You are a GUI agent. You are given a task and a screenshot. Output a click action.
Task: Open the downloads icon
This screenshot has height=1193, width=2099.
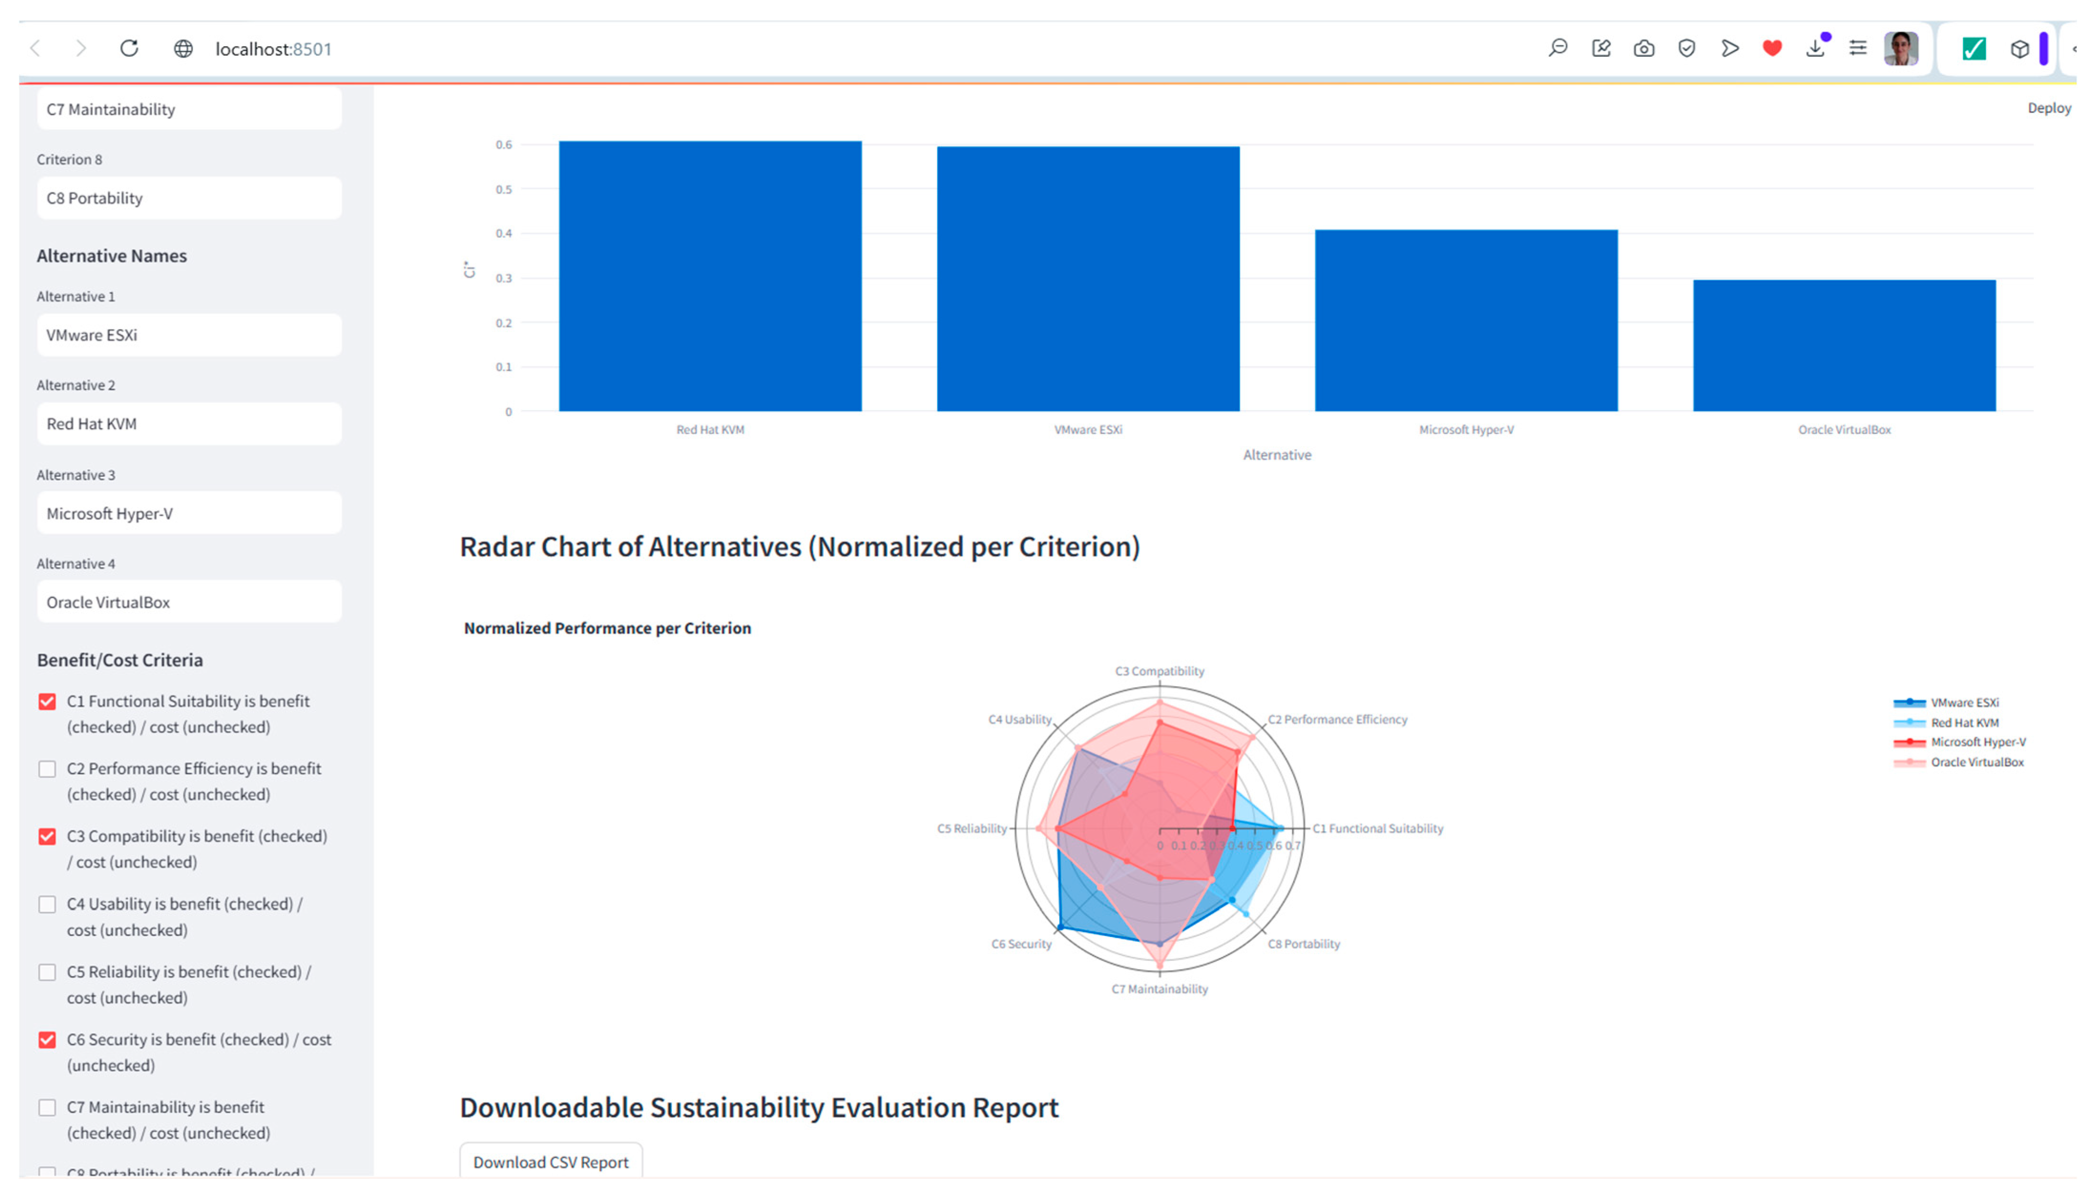coord(1816,48)
